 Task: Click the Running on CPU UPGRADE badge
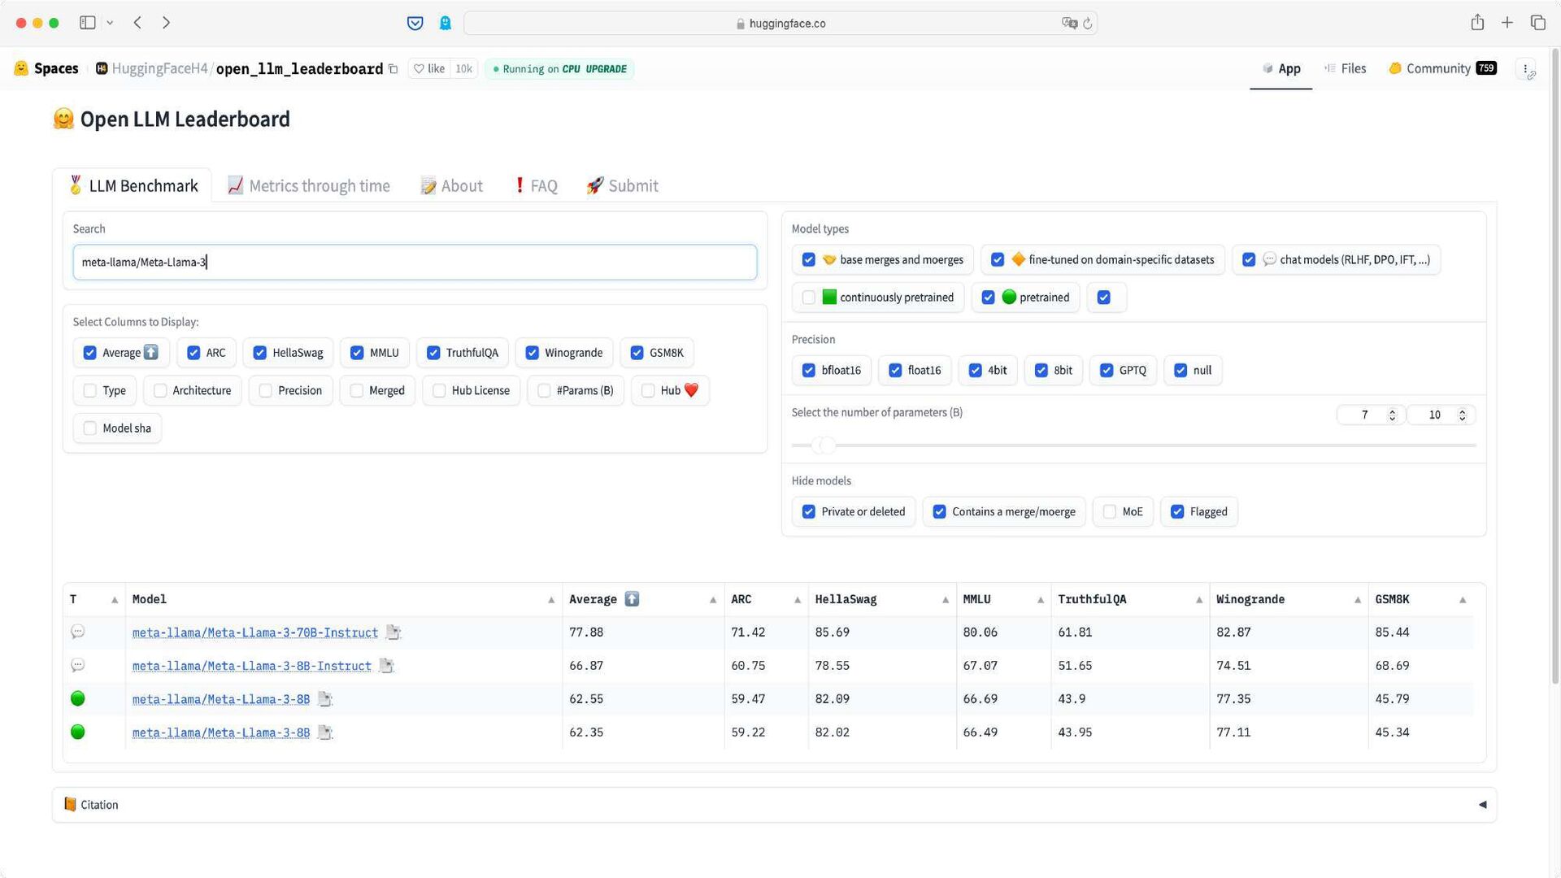(559, 69)
